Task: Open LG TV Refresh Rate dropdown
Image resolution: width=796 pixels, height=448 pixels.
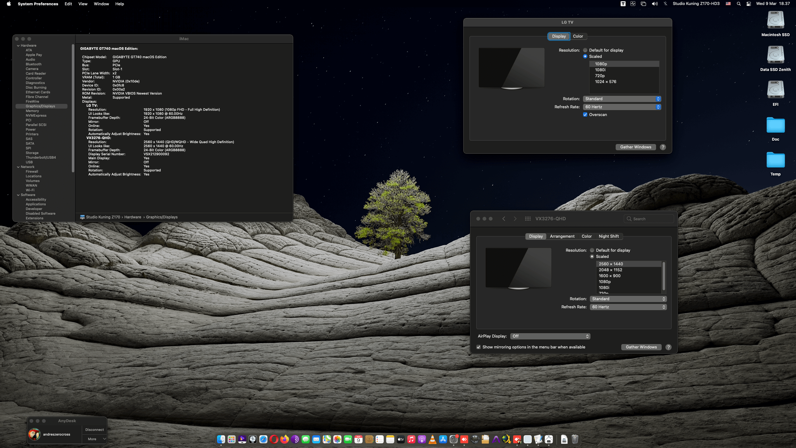Action: pyautogui.click(x=622, y=107)
